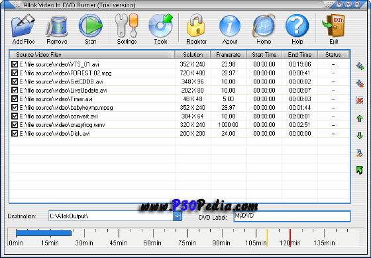Sort by the Source Video Files column header
This screenshot has width=371, height=258.
tap(92, 54)
